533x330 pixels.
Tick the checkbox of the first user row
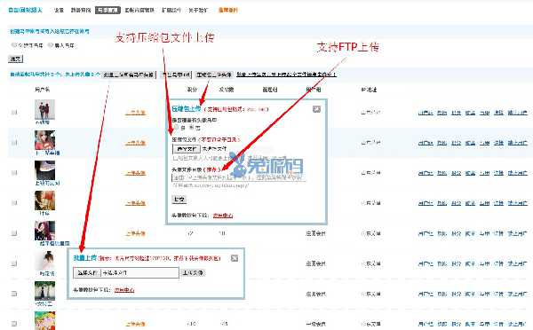[x=14, y=113]
